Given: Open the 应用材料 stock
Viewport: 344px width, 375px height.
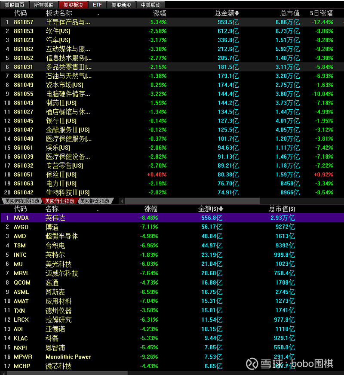Looking at the screenshot, I should coord(58,301).
